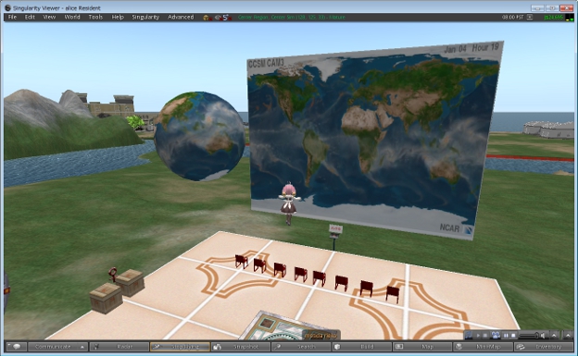Open the World menu
The image size is (578, 356).
click(x=72, y=17)
